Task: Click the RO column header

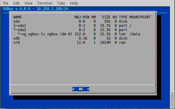Action: click(115, 17)
